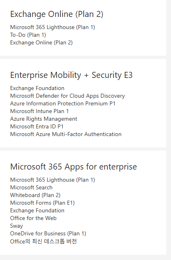Select Azure Information Protection Premium P1
This screenshot has height=260, width=171.
(x=63, y=103)
